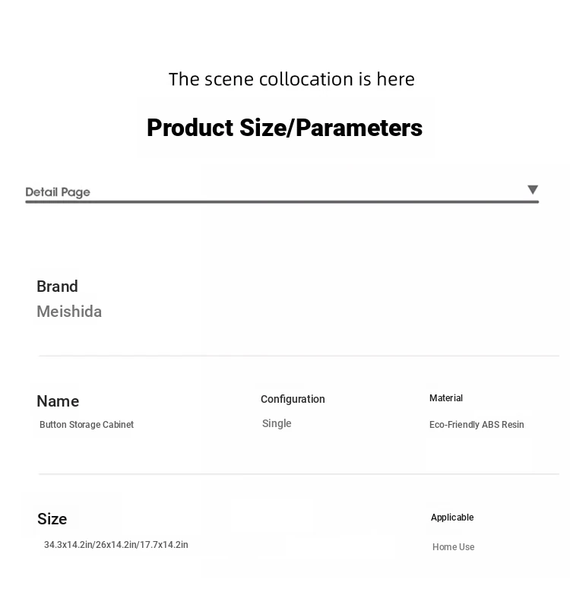Click the downward triangle icon at right

pos(533,189)
